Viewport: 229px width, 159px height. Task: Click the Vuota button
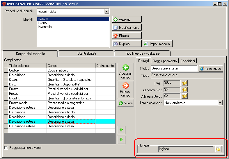pos(126,103)
